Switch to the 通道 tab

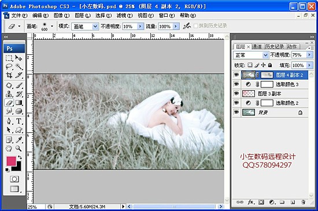click(x=257, y=47)
